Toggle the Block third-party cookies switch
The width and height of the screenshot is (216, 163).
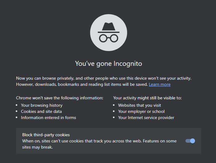[x=190, y=141]
